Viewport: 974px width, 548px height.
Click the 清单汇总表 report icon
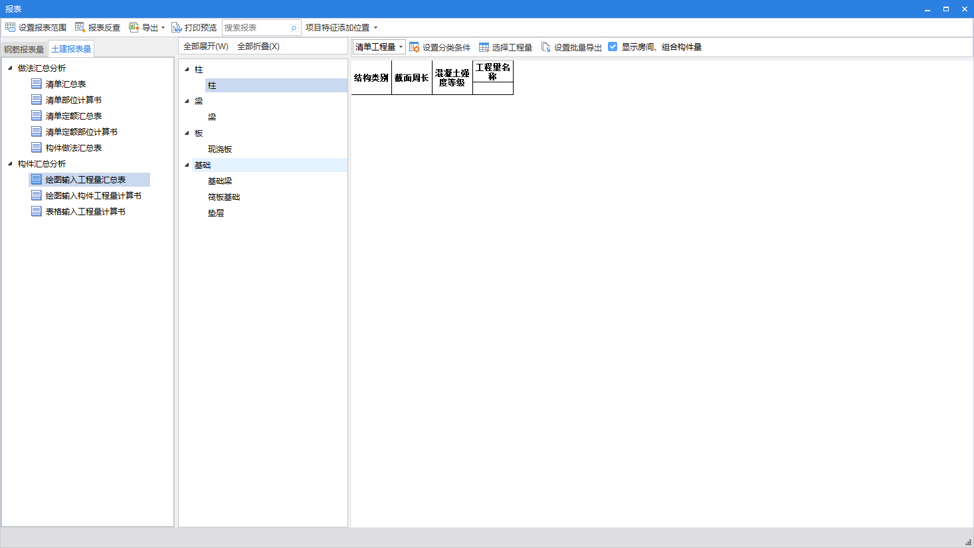coord(37,84)
